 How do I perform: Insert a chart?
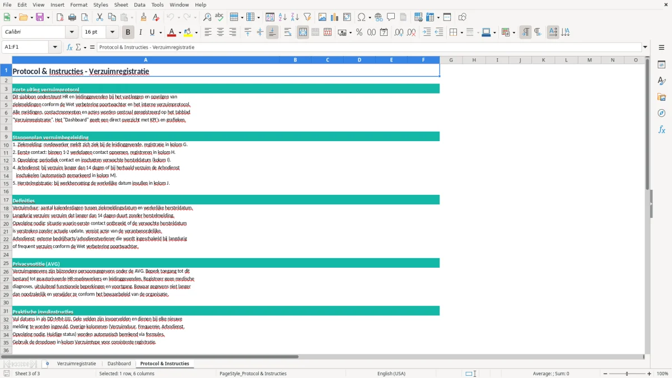click(335, 17)
